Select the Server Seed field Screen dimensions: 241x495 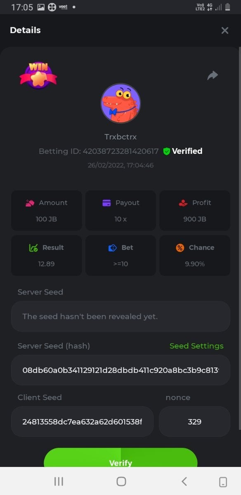120,316
